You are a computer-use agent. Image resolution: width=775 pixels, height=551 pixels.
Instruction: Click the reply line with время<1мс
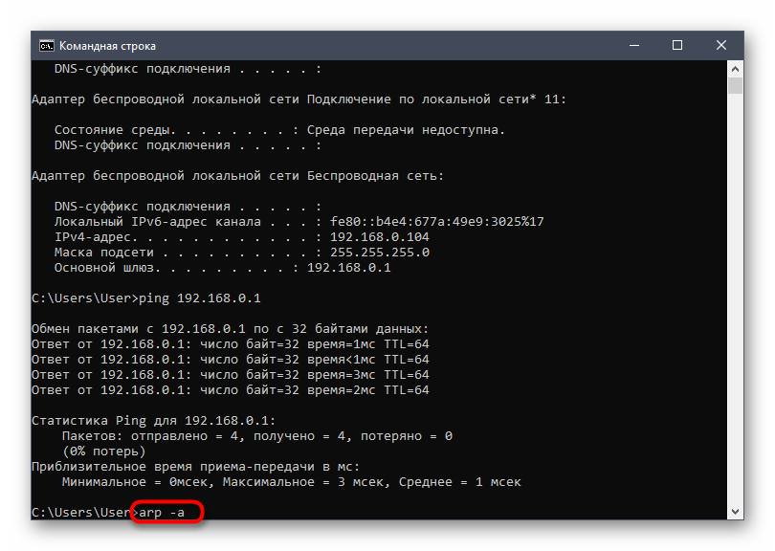[x=231, y=360]
